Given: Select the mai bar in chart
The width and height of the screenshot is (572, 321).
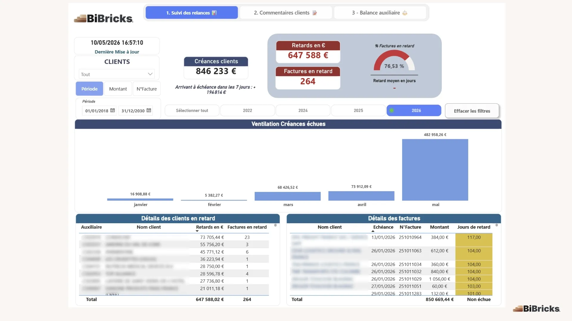Looking at the screenshot, I should 435,170.
